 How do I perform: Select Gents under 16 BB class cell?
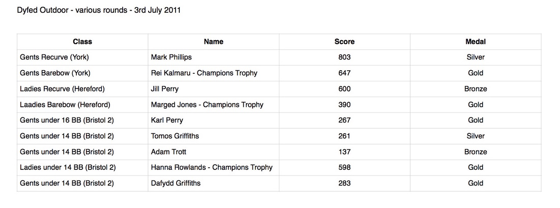coord(82,120)
